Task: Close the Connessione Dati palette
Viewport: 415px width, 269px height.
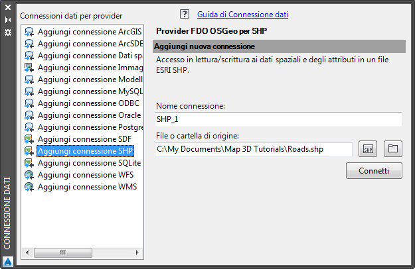Action: [8, 9]
